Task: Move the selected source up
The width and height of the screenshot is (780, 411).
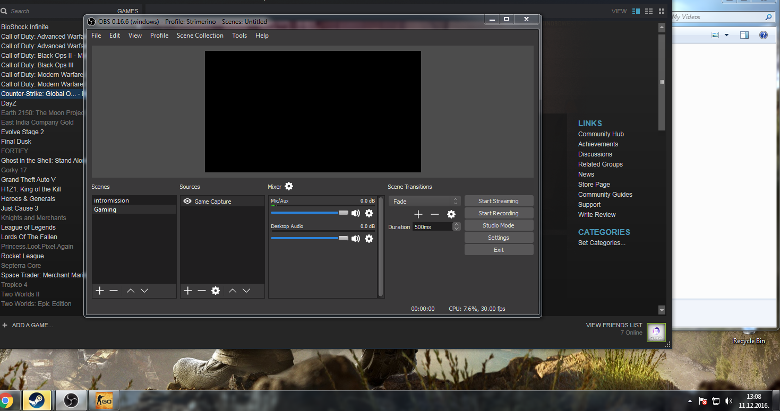Action: pyautogui.click(x=233, y=291)
